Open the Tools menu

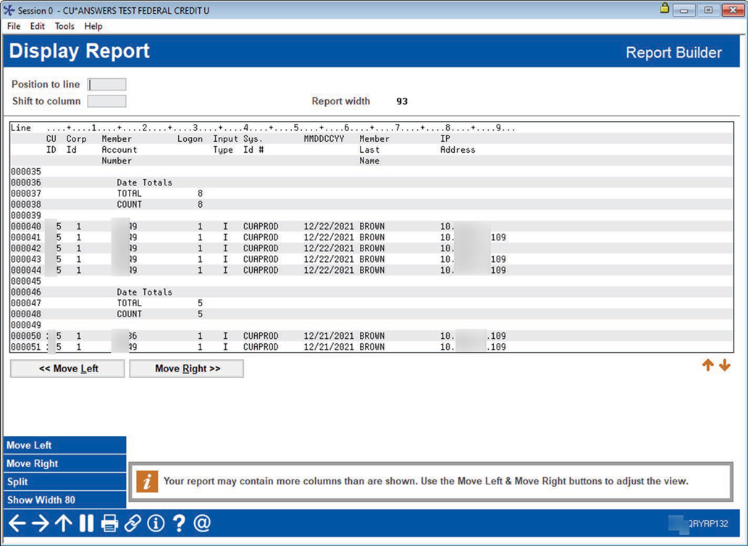[x=64, y=26]
